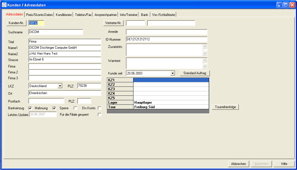Click the app icon in title bar
The width and height of the screenshot is (297, 170).
4,5
